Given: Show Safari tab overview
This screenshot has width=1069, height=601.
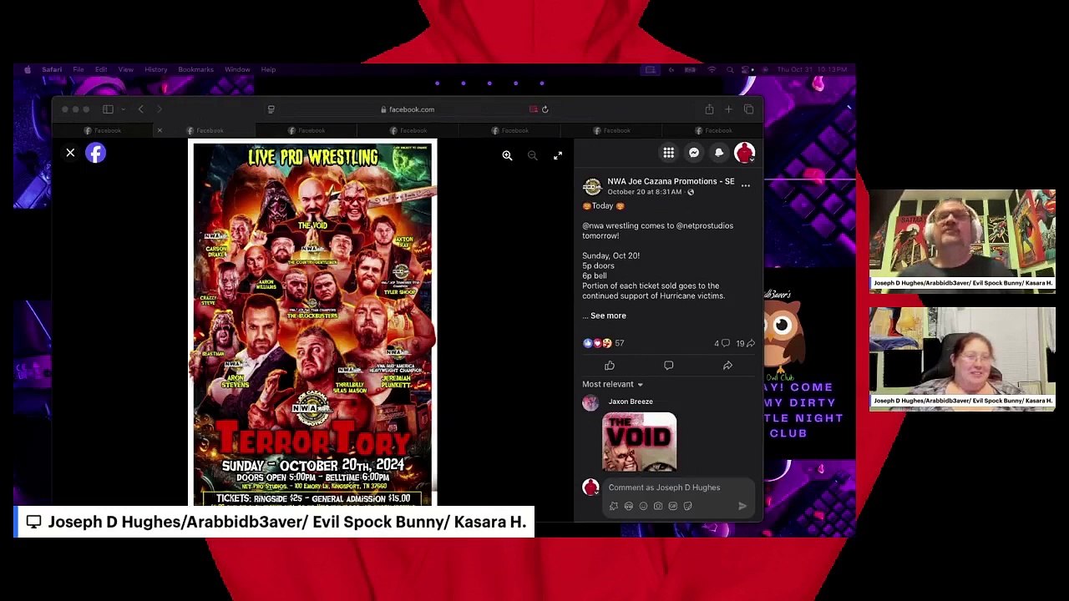Looking at the screenshot, I should pyautogui.click(x=748, y=109).
